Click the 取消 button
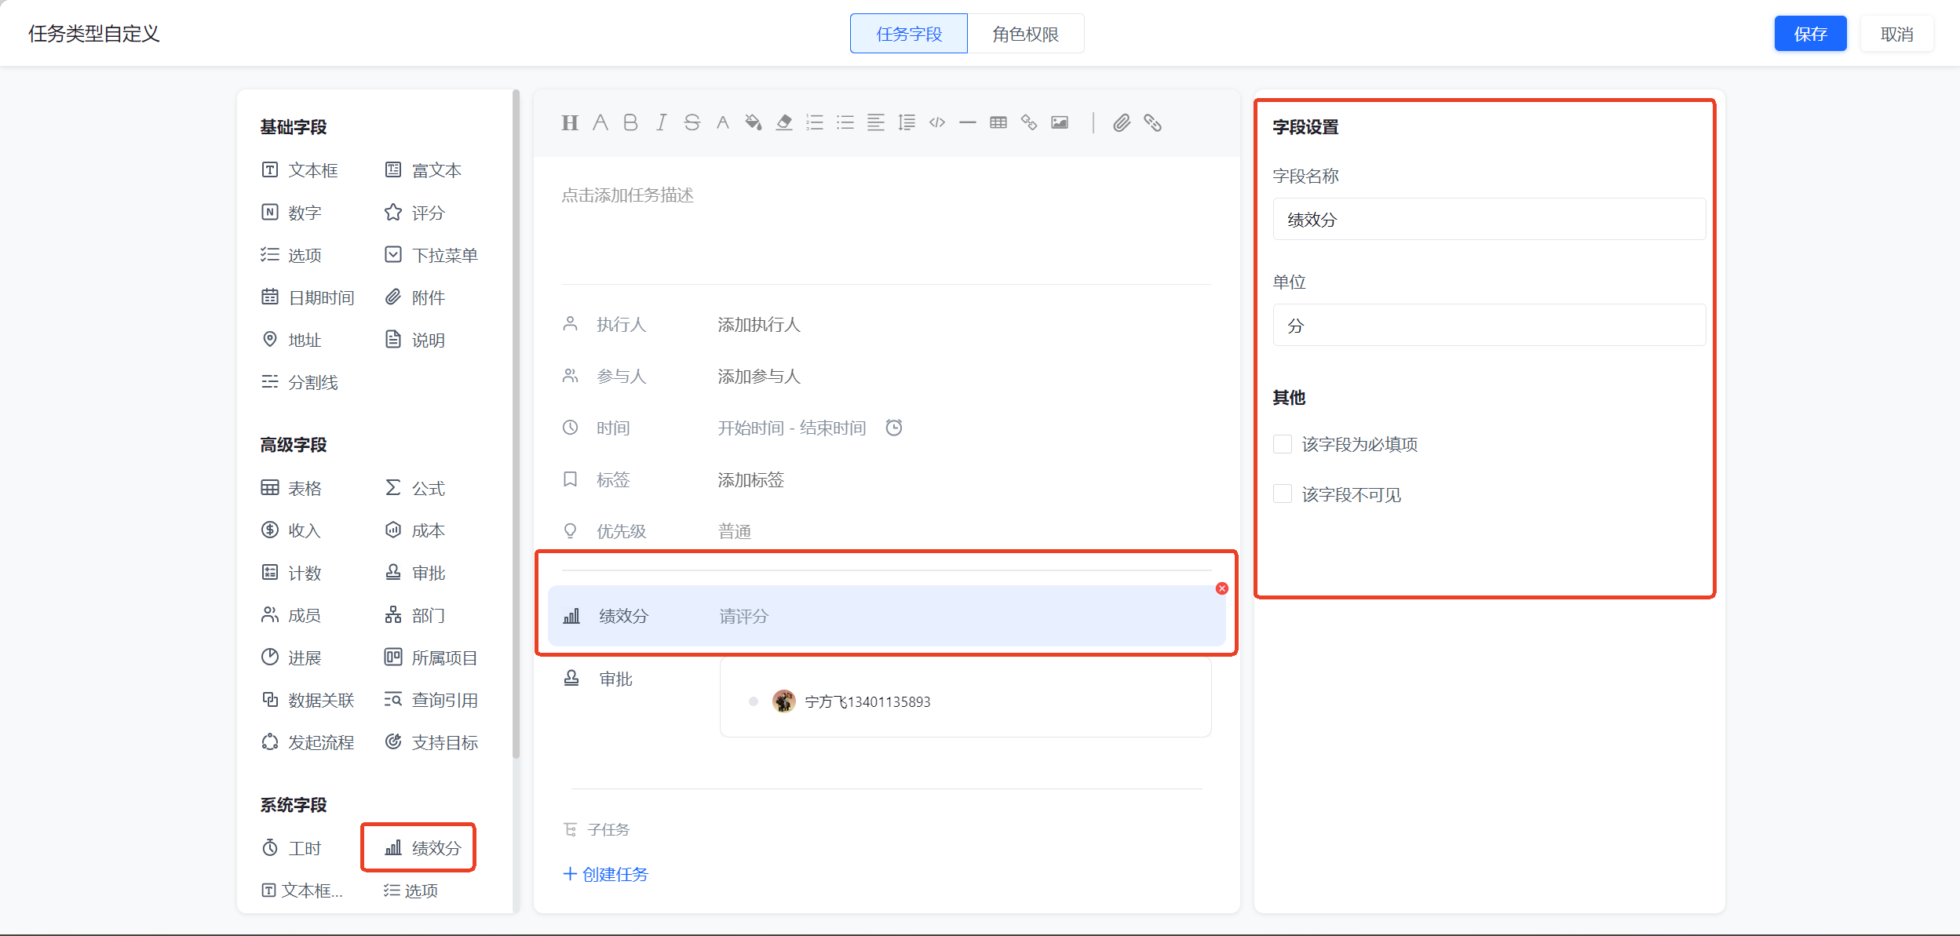Viewport: 1960px width, 936px height. (x=1896, y=34)
